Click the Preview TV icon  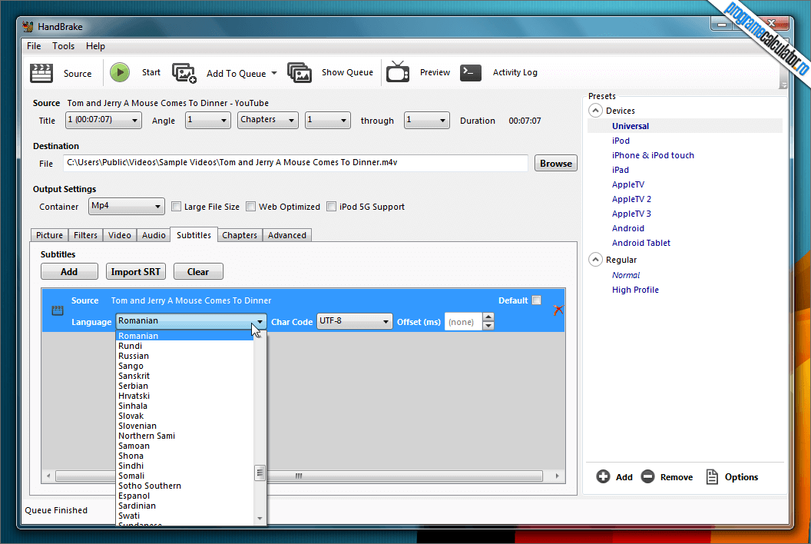point(398,72)
